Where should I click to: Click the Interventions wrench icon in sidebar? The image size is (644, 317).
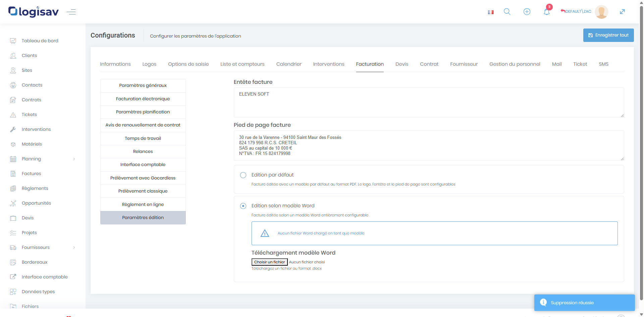13,129
